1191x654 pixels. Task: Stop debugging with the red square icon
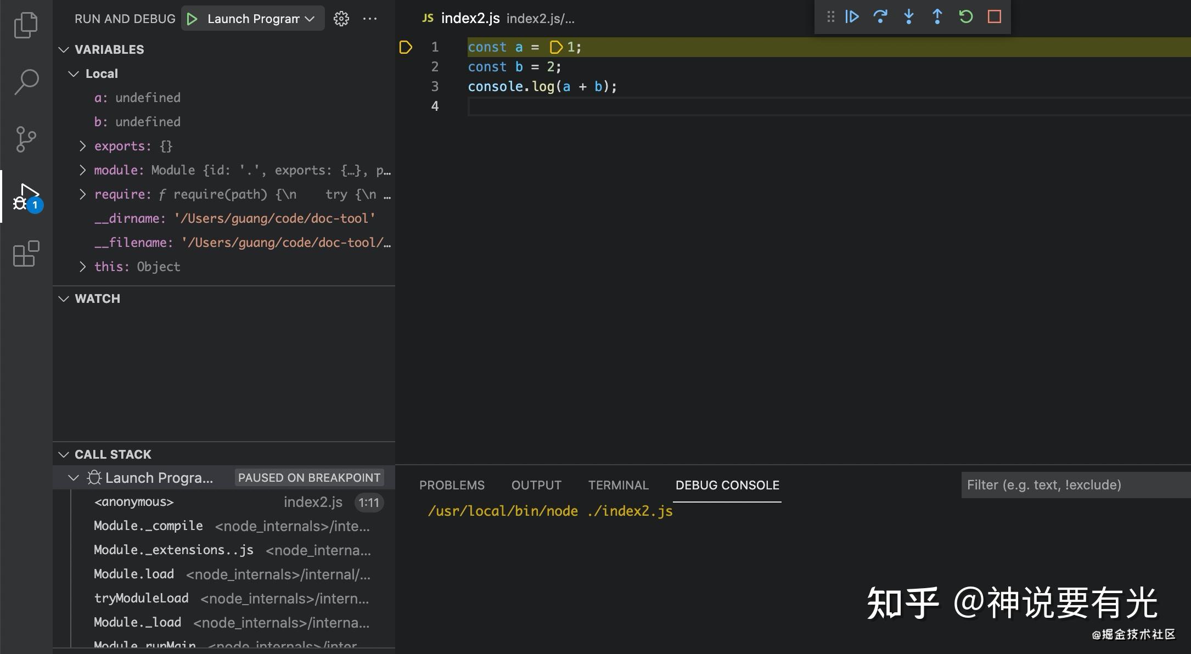click(x=995, y=16)
